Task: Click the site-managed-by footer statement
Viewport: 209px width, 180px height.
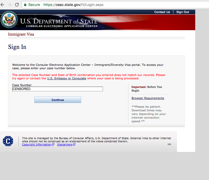Action: [x=96, y=140]
